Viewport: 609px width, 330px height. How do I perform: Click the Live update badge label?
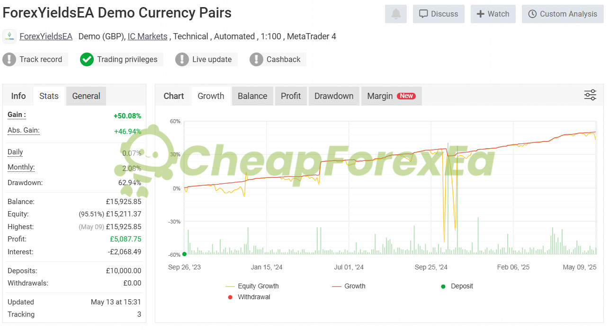pyautogui.click(x=212, y=59)
